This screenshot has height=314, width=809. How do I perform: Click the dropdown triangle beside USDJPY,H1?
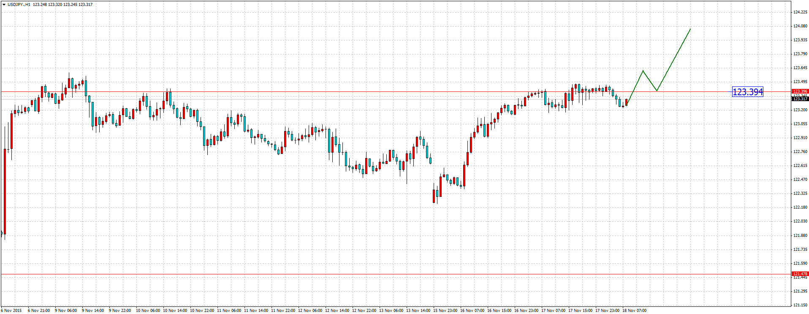(4, 5)
